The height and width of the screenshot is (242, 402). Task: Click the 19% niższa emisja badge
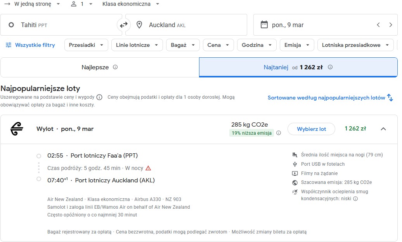pyautogui.click(x=251, y=133)
